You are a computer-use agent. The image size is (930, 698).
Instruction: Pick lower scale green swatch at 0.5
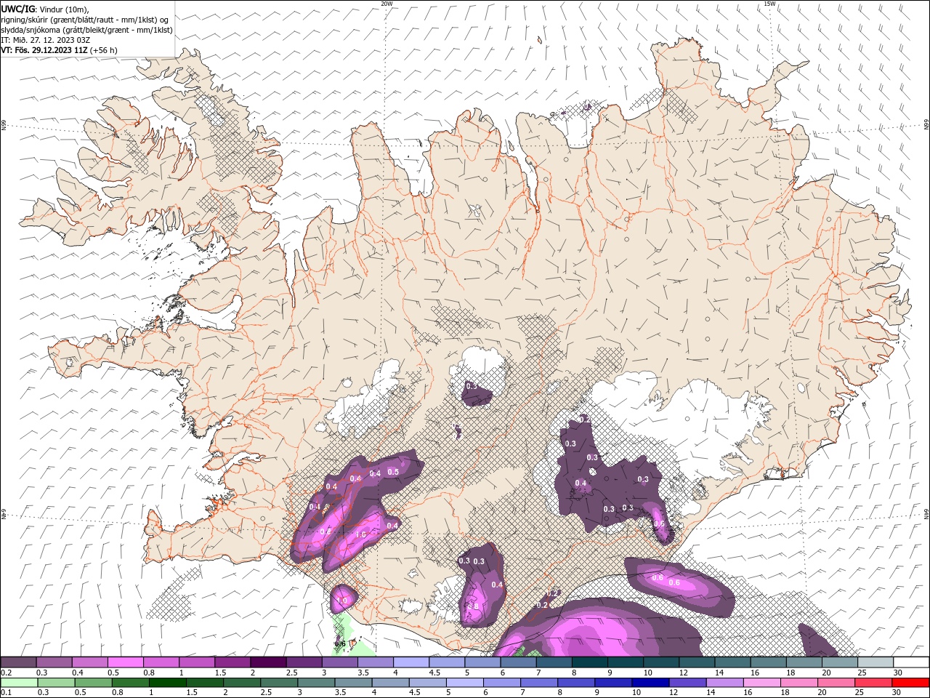tap(93, 683)
